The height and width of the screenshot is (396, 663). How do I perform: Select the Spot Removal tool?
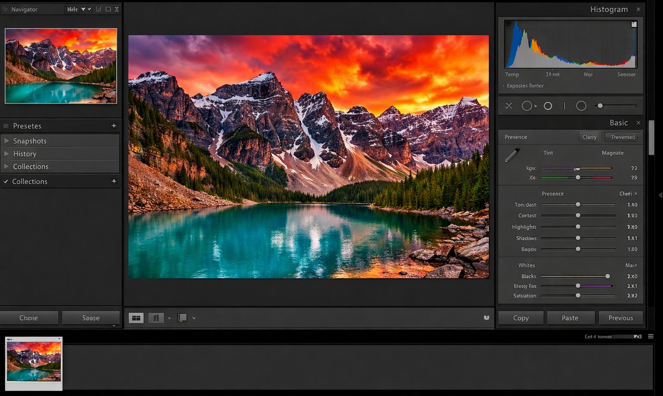coord(526,106)
